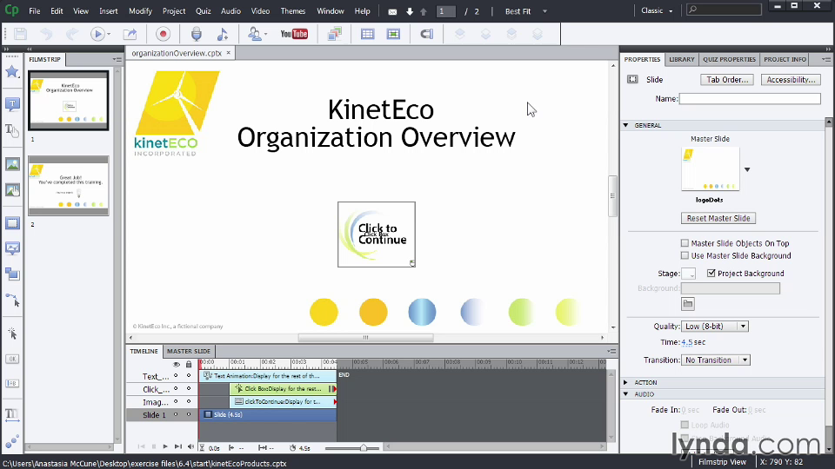Switch to the QUIZ PROPERTIES tab
This screenshot has height=469, width=835.
[x=729, y=59]
